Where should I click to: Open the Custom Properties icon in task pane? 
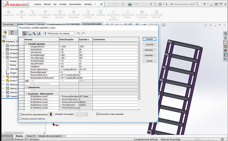click(x=225, y=55)
